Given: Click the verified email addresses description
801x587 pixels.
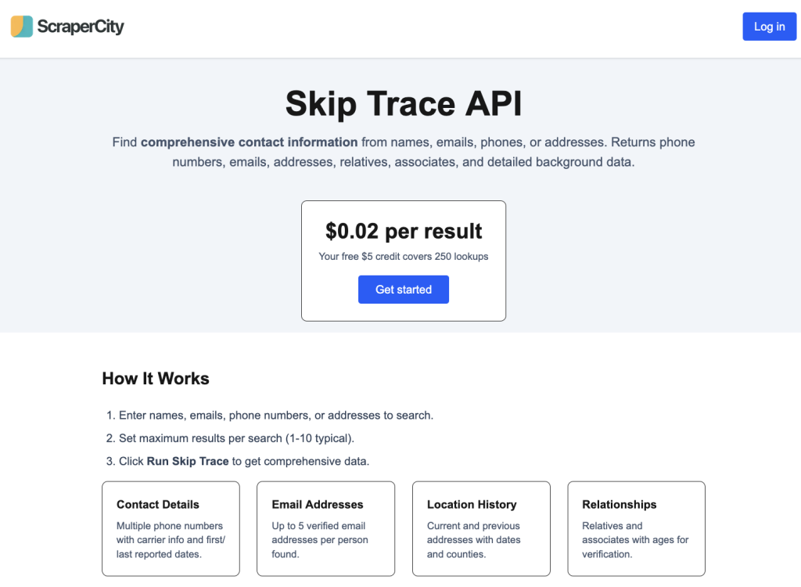Looking at the screenshot, I should 320,540.
